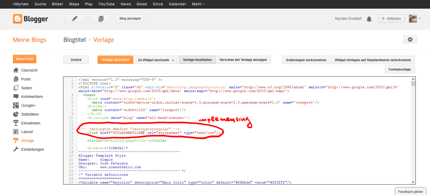The height and width of the screenshot is (195, 430).
Task: Open News in Google bar
Action: (x=126, y=4)
